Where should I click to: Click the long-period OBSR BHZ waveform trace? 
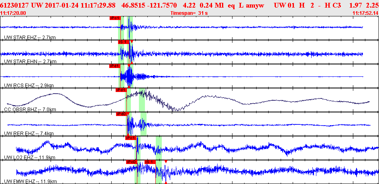188,100
